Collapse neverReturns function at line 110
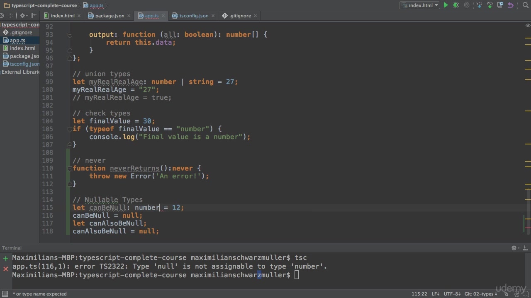Image resolution: width=531 pixels, height=298 pixels. coord(70,168)
